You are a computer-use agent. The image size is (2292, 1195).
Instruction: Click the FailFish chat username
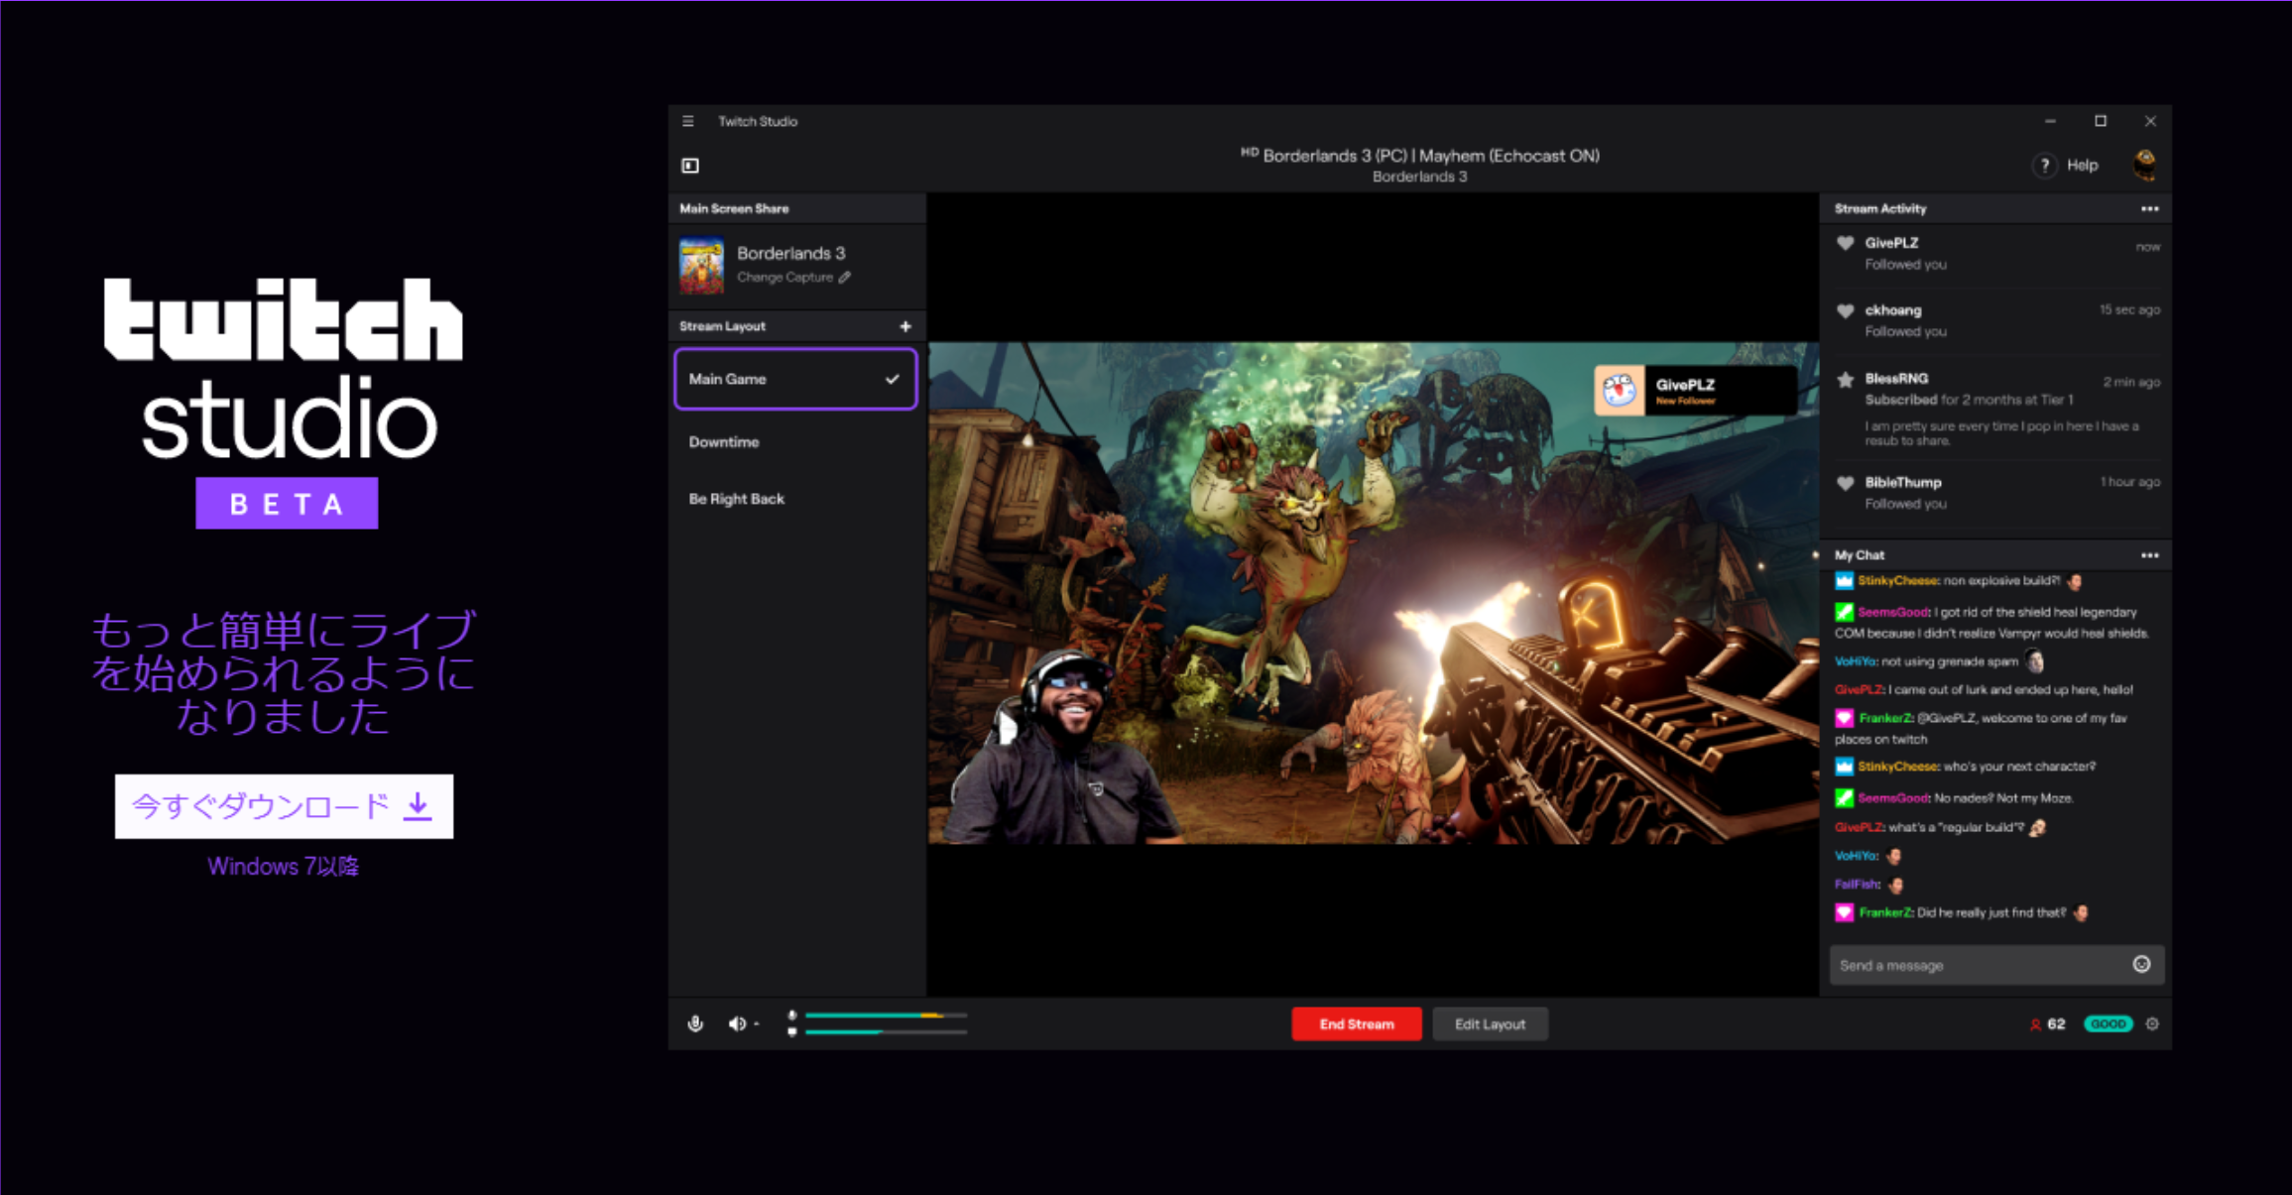click(1857, 885)
